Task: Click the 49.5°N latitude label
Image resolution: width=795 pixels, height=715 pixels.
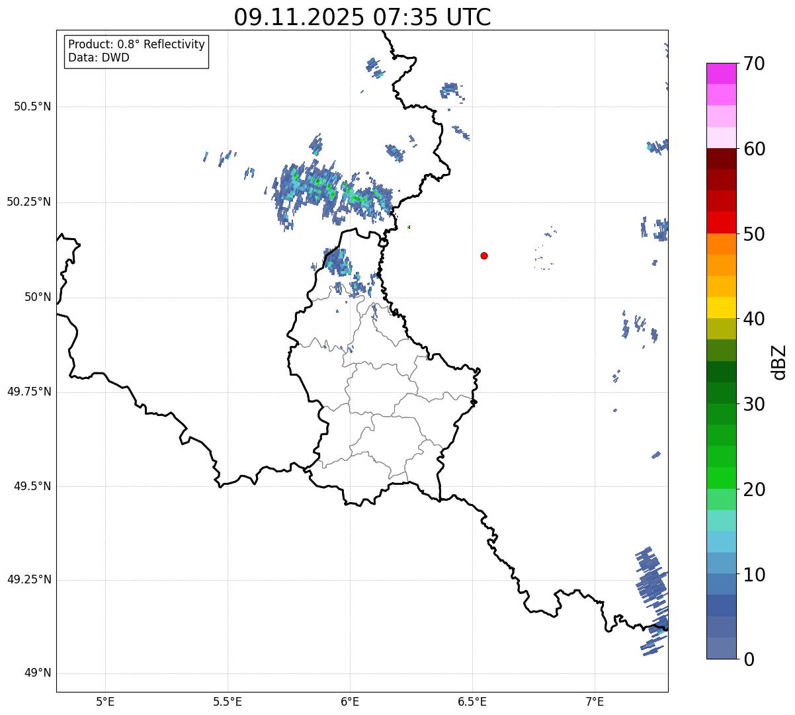Action: [x=32, y=486]
